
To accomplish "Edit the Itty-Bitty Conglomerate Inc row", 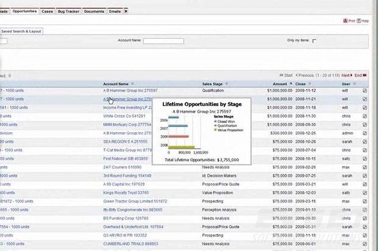I will point(365,210).
